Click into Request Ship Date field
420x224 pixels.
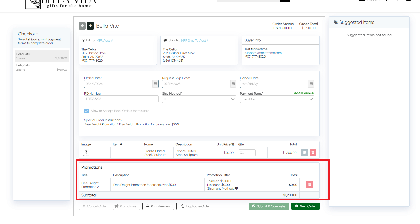click(x=196, y=84)
